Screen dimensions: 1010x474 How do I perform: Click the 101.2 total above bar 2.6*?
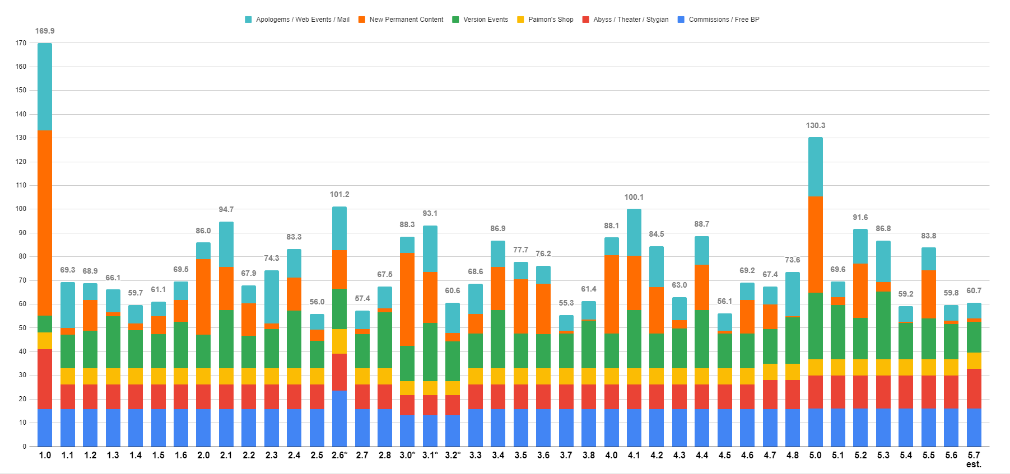point(339,195)
